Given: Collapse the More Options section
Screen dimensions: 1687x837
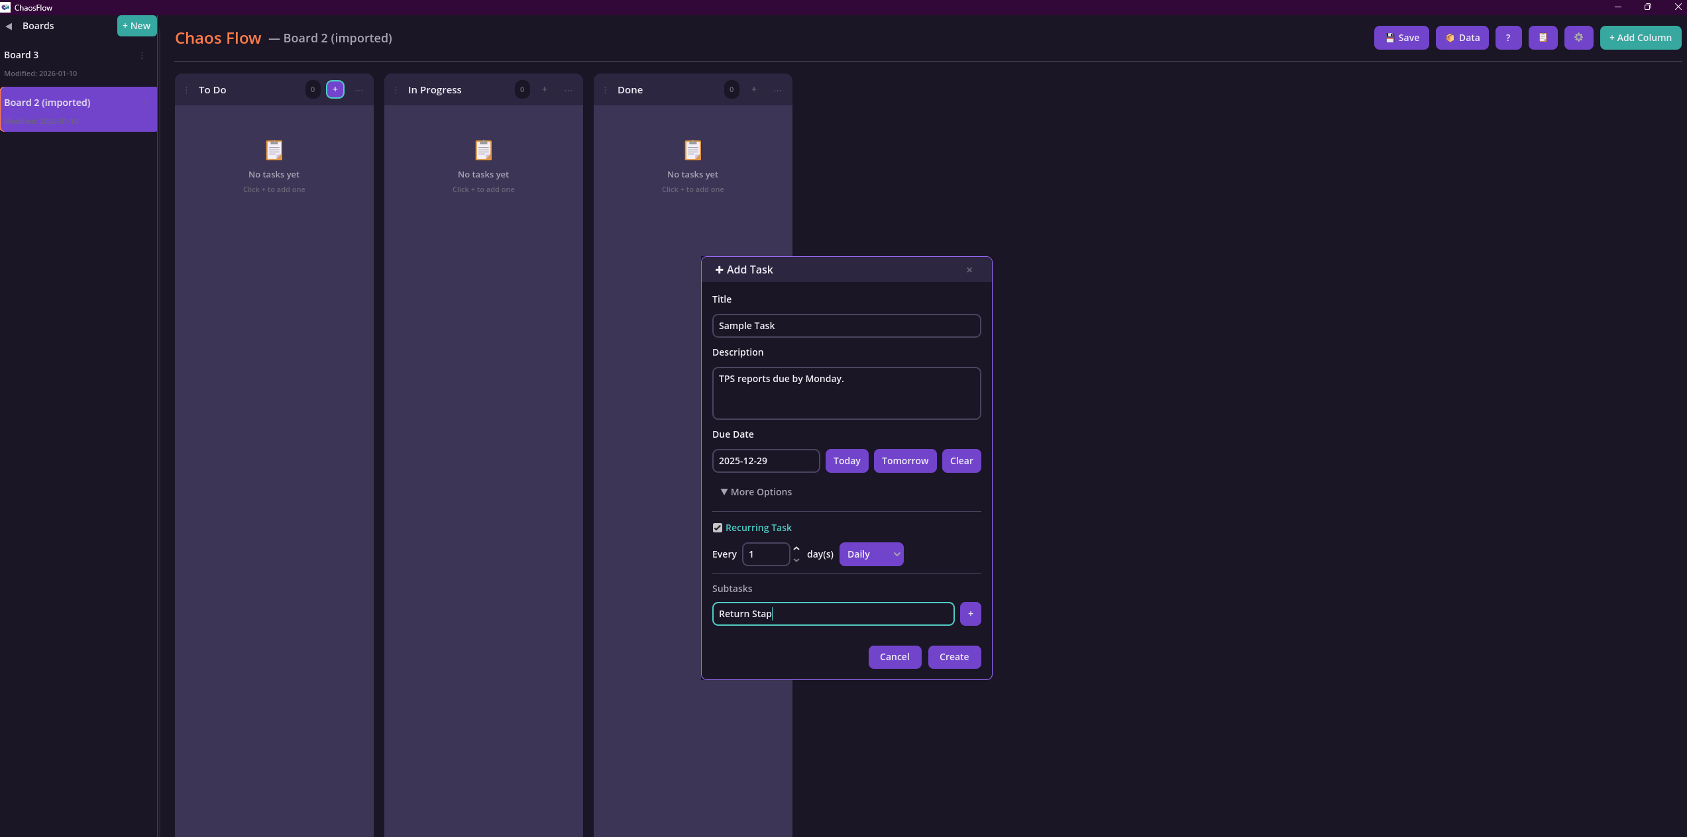Looking at the screenshot, I should pyautogui.click(x=756, y=492).
